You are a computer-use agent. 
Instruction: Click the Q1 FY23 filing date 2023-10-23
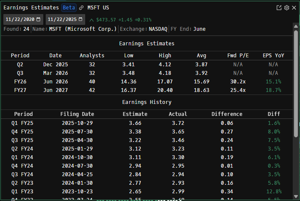(77, 191)
